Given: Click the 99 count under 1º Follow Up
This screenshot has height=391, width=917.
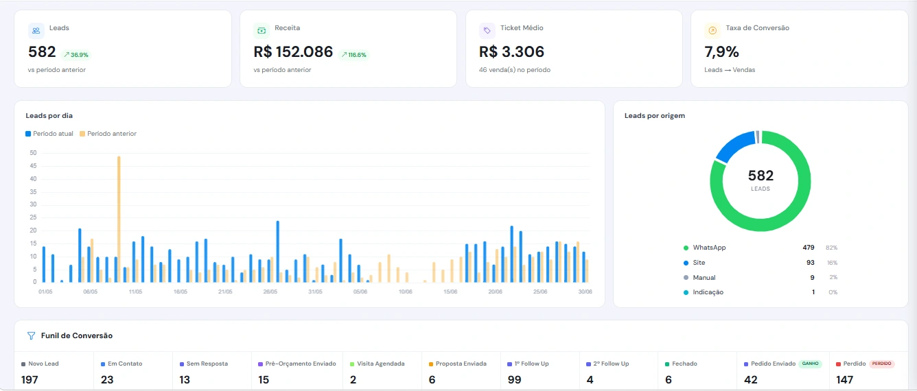Looking at the screenshot, I should pos(514,379).
